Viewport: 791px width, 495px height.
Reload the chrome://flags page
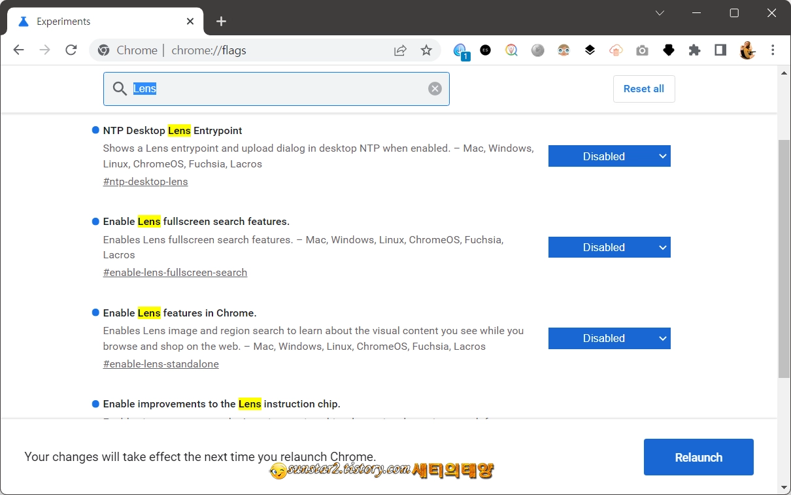[71, 50]
